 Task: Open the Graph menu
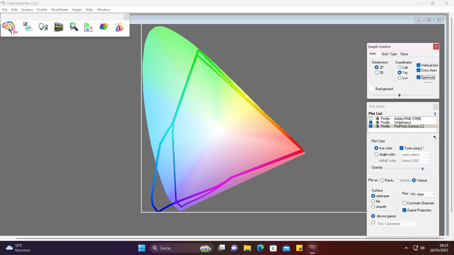click(77, 10)
